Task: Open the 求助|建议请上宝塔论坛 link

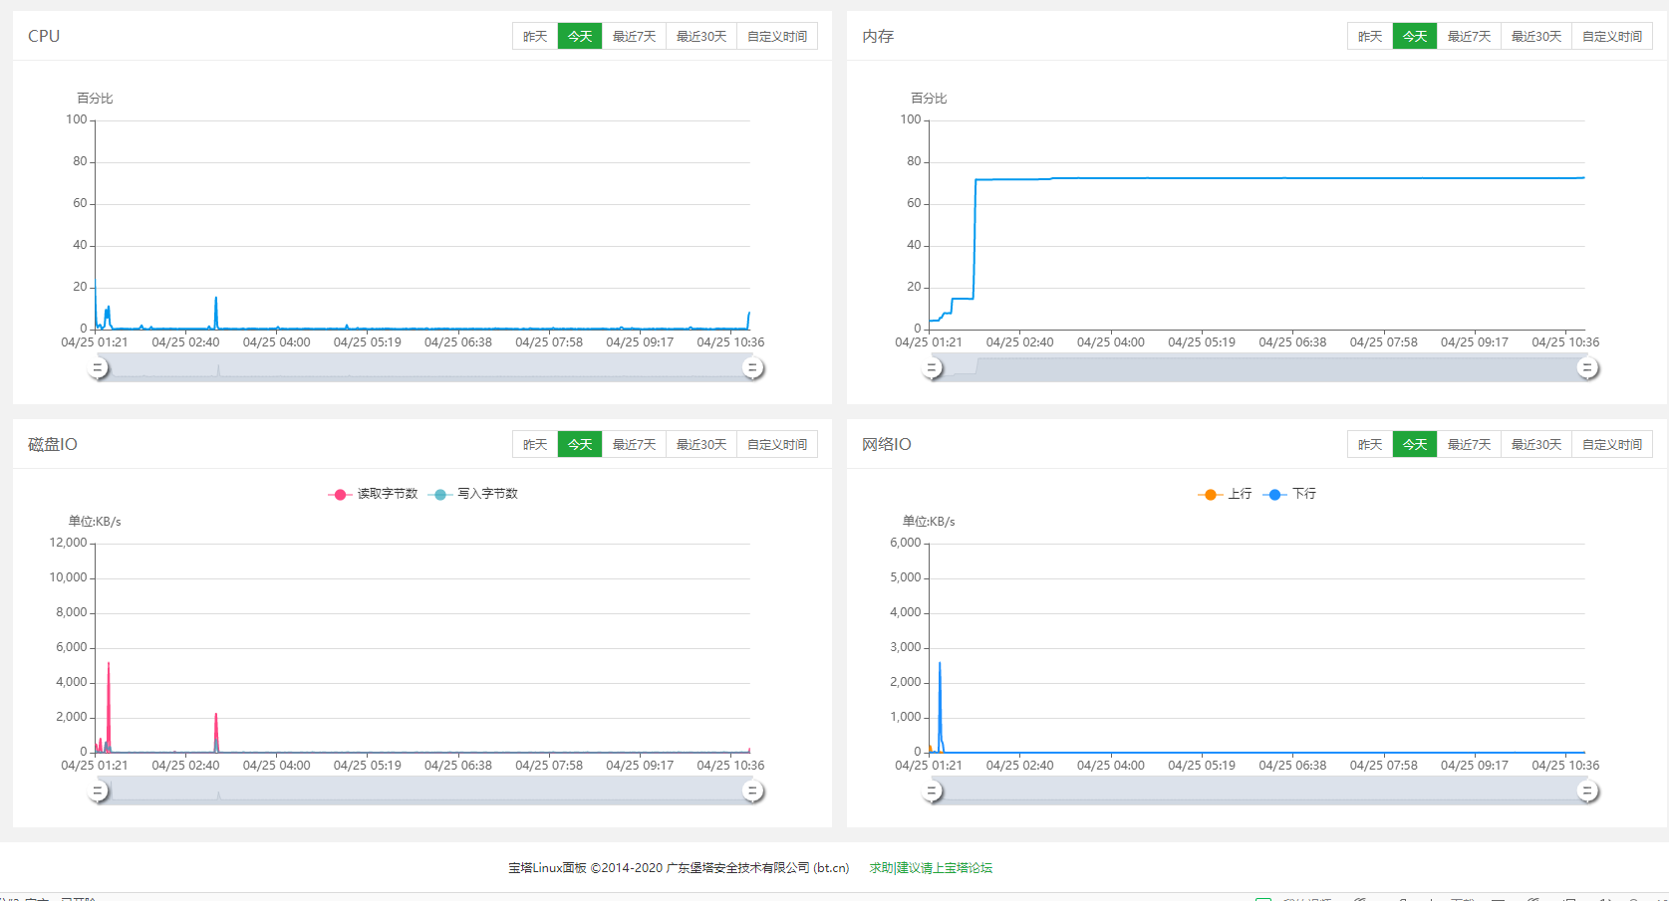Action: click(931, 868)
